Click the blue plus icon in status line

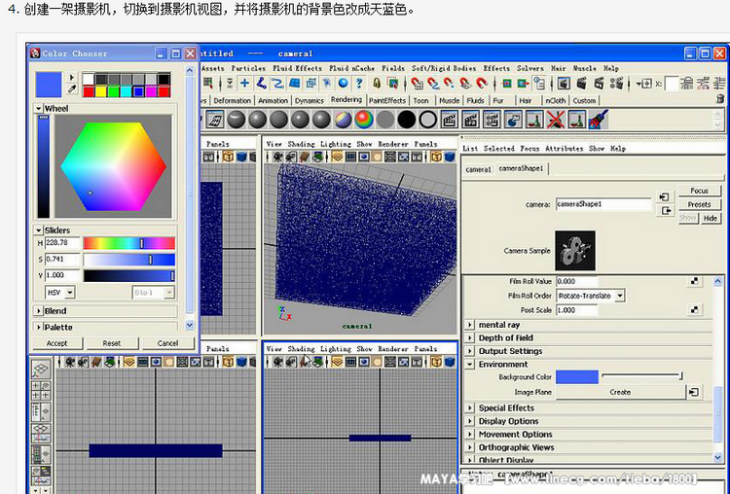pos(244,84)
